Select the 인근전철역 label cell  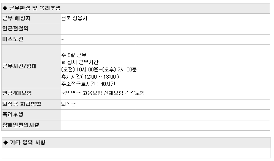31,29
